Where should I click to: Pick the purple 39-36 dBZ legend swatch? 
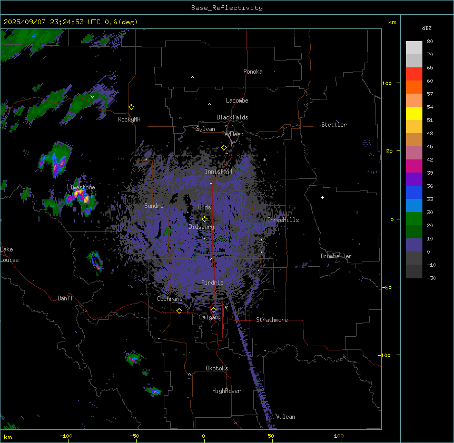(x=414, y=179)
